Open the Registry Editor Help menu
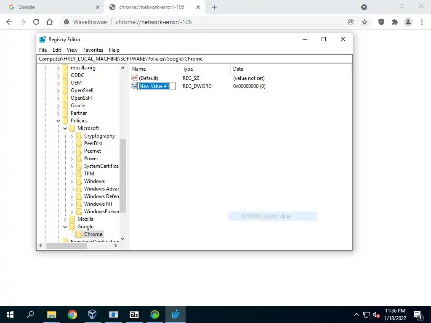The image size is (431, 323). 114,50
